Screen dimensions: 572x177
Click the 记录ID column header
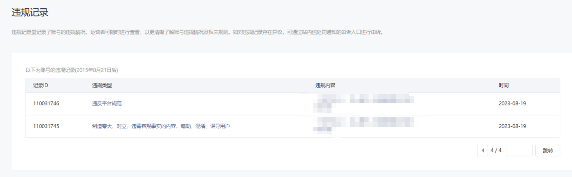41,86
